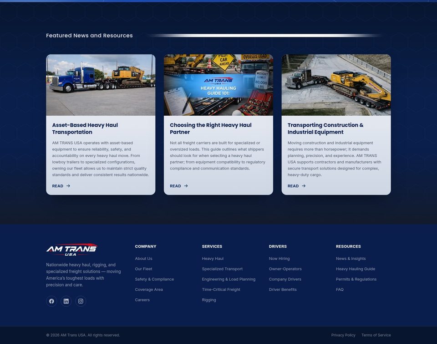
Task: Open Now Hiring link
Action: (x=279, y=259)
